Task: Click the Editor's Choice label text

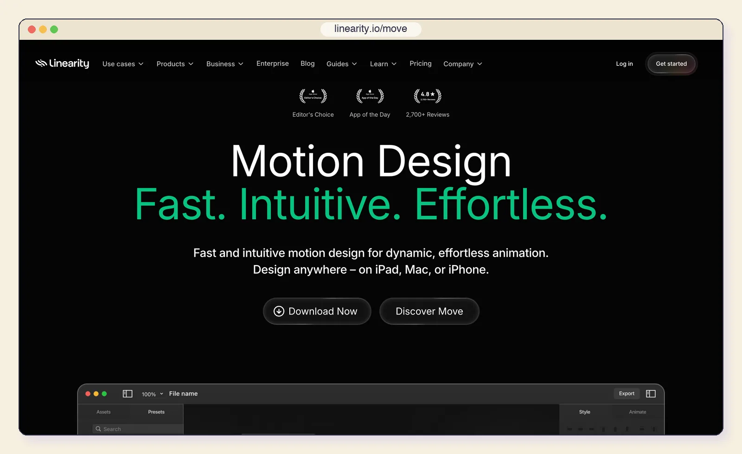Action: pos(313,115)
